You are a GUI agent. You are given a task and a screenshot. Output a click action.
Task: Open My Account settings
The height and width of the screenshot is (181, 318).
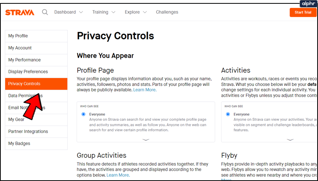pos(20,48)
